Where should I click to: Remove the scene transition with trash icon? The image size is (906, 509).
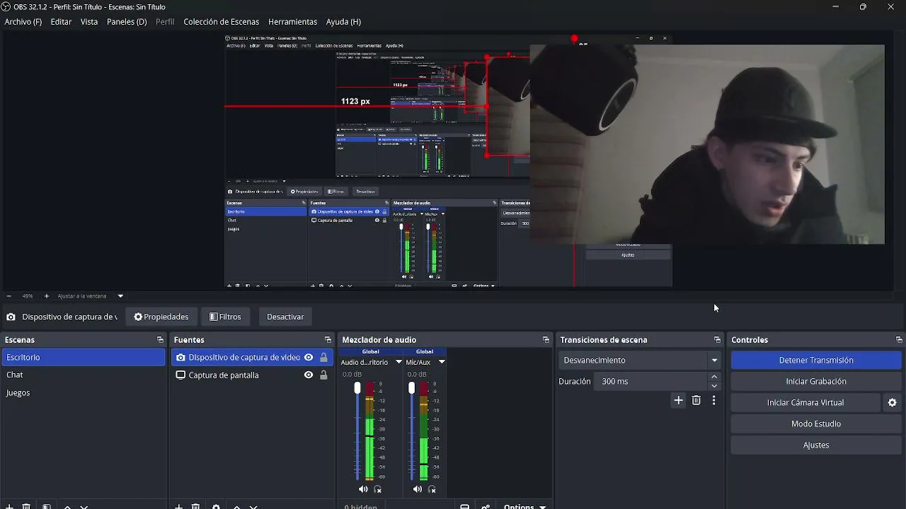tap(696, 401)
